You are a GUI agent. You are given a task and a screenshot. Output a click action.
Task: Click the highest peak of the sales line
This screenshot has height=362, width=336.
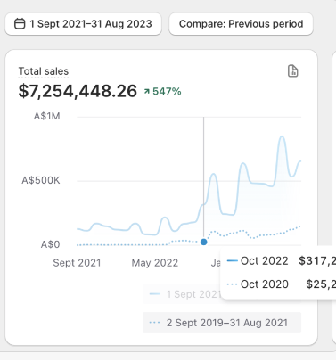[282, 136]
